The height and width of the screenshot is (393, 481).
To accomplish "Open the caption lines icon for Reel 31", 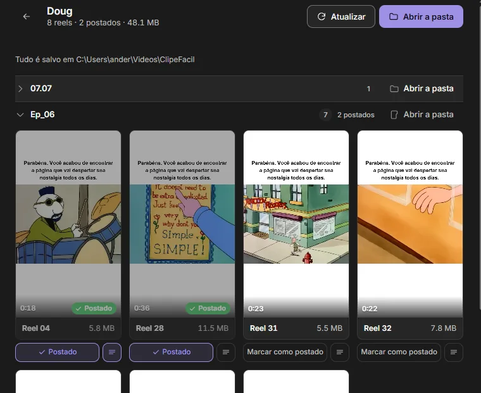I will tap(340, 352).
